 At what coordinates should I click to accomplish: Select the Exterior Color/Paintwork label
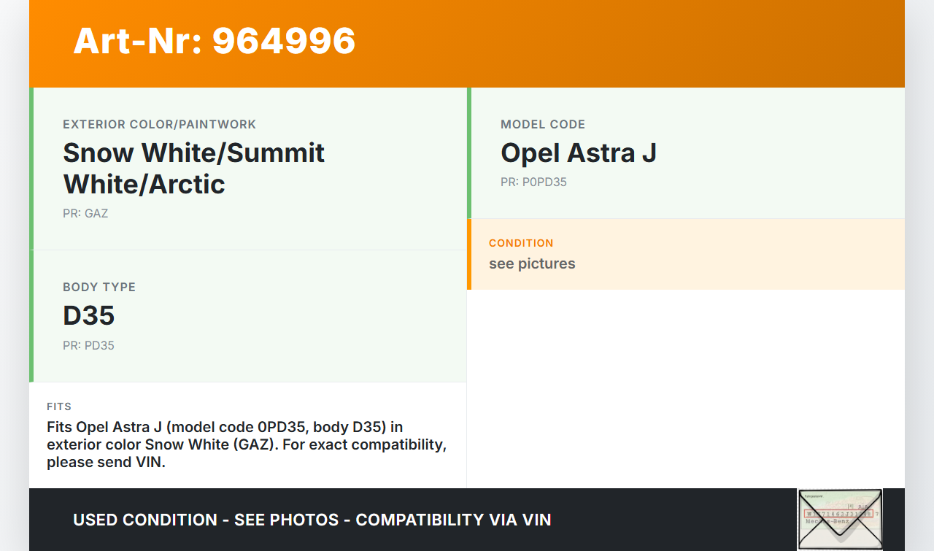pyautogui.click(x=160, y=125)
